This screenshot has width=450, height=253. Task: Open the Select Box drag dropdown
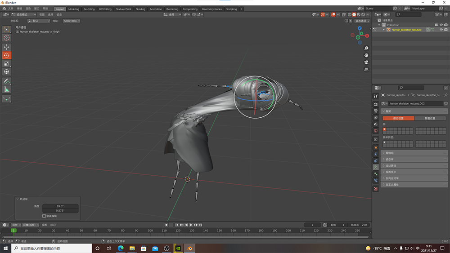72,21
